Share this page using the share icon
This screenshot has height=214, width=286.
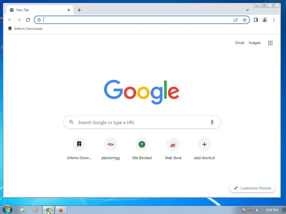[x=236, y=20]
